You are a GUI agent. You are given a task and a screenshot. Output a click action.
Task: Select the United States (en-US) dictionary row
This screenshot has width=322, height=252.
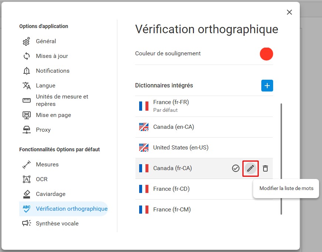pyautogui.click(x=204, y=148)
